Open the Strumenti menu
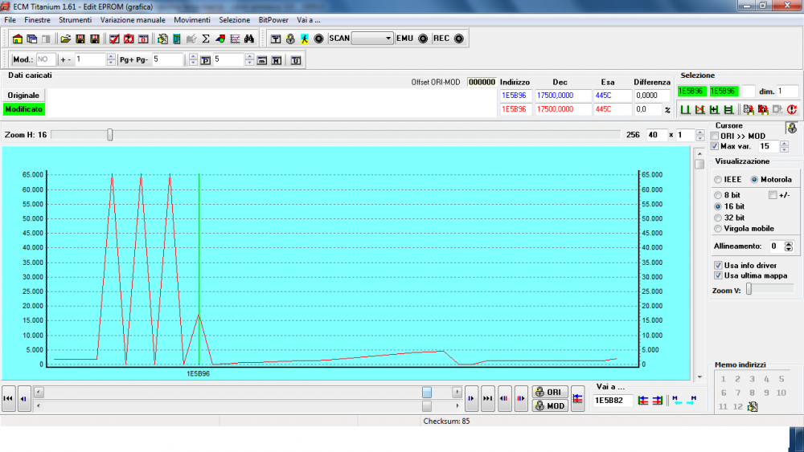804x452 pixels. coord(75,20)
